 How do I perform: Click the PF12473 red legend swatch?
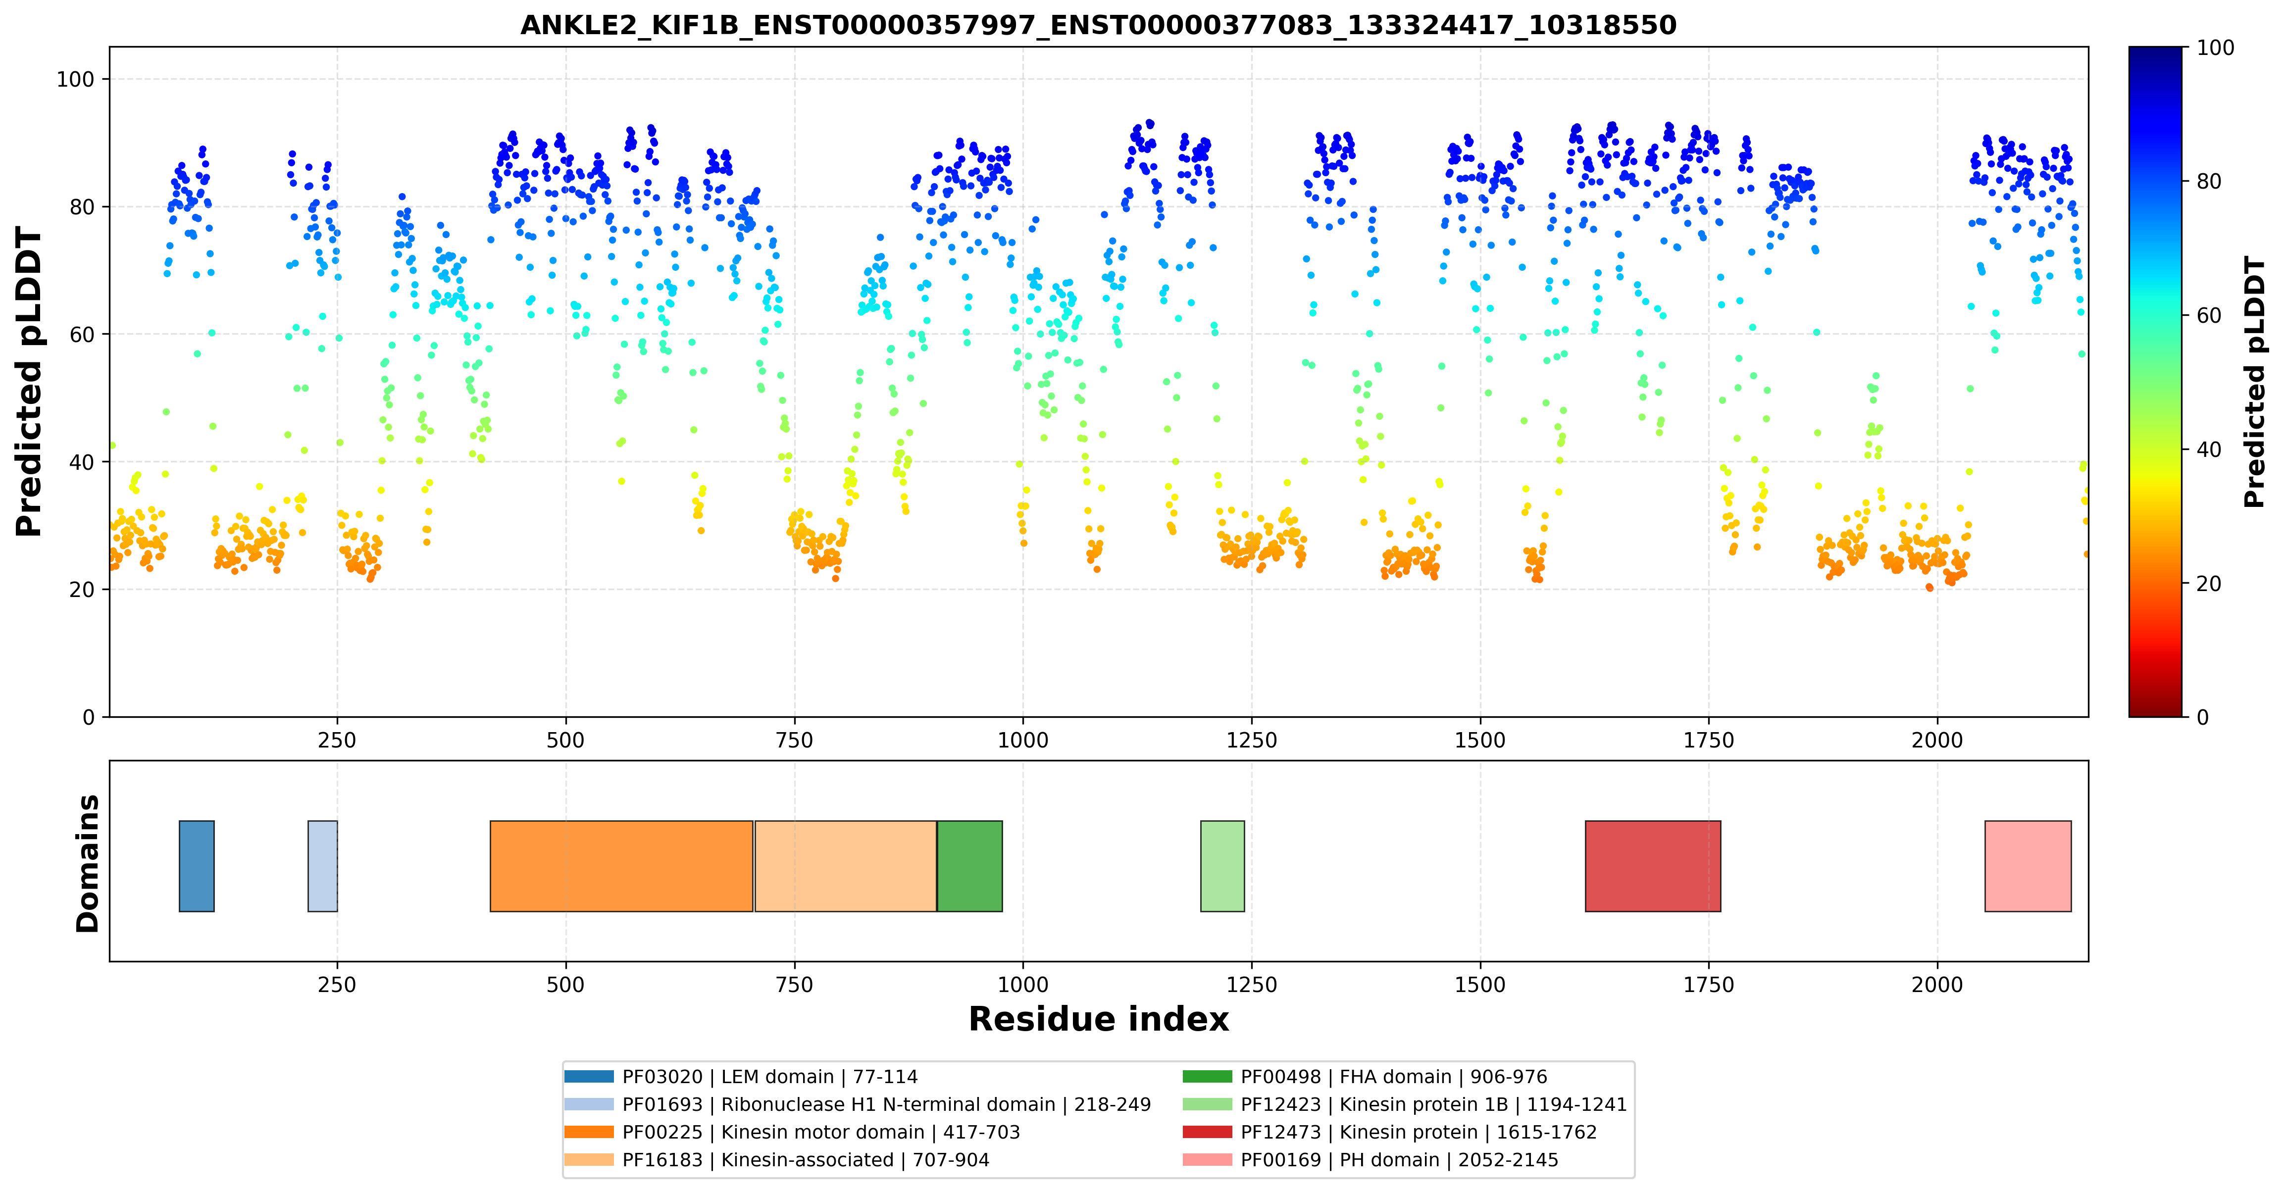click(x=1208, y=1132)
